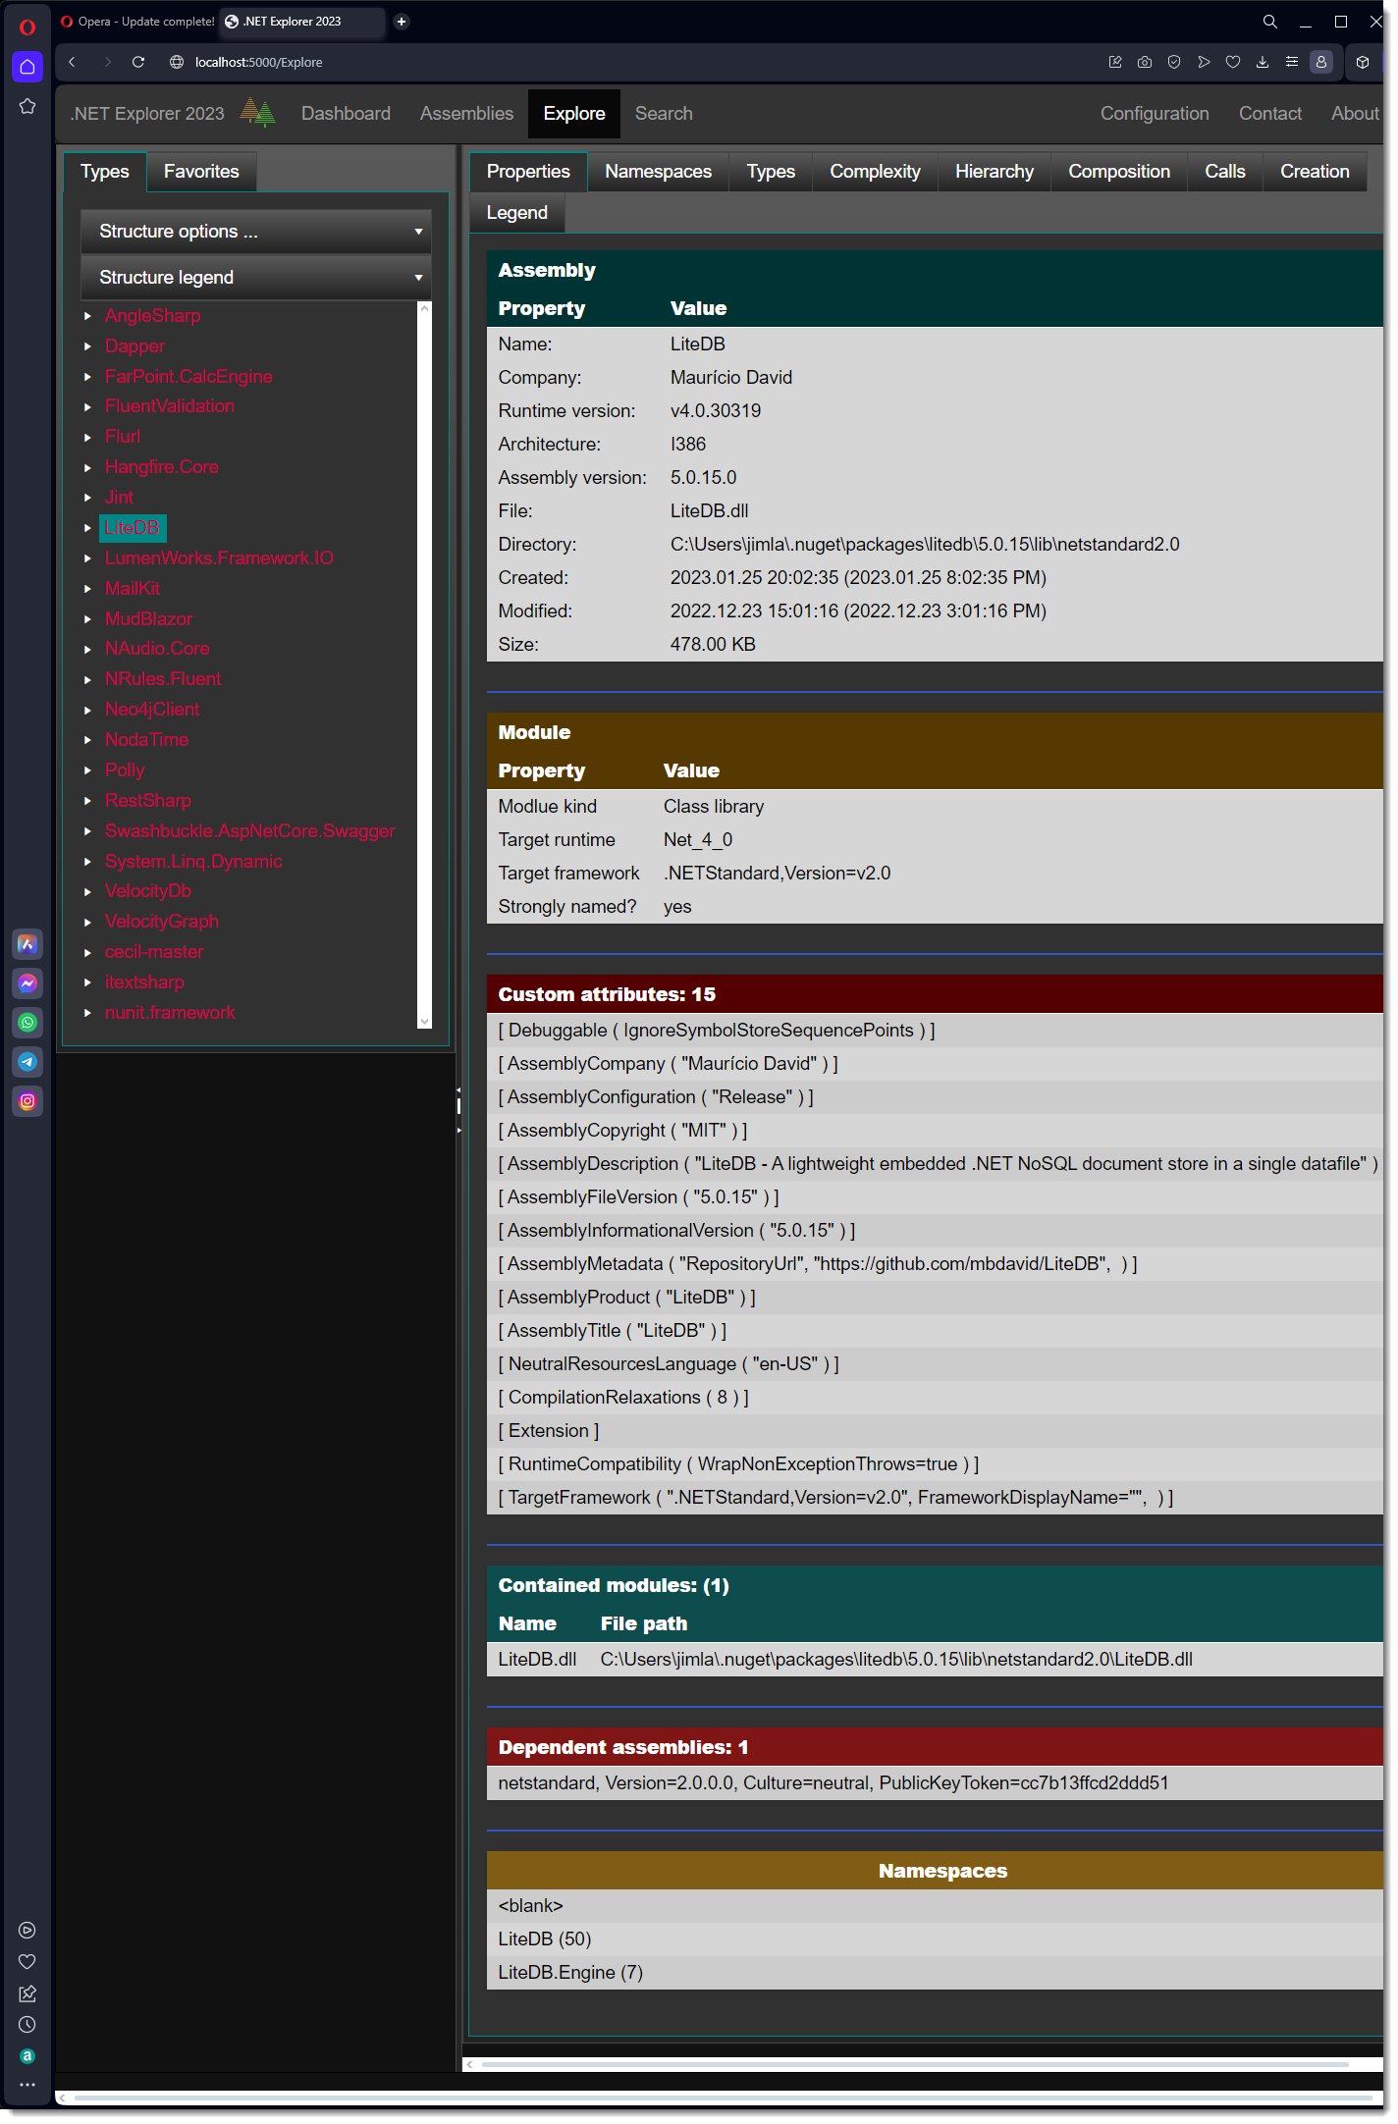The width and height of the screenshot is (1398, 2124).
Task: Click the teal 'a' sidebar icon
Action: pos(27,2055)
